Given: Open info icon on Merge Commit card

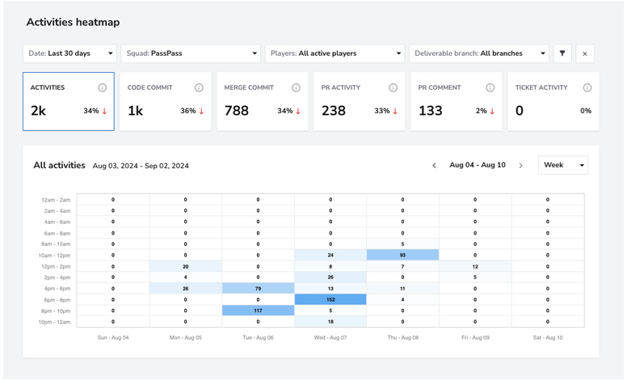Looking at the screenshot, I should 296,87.
